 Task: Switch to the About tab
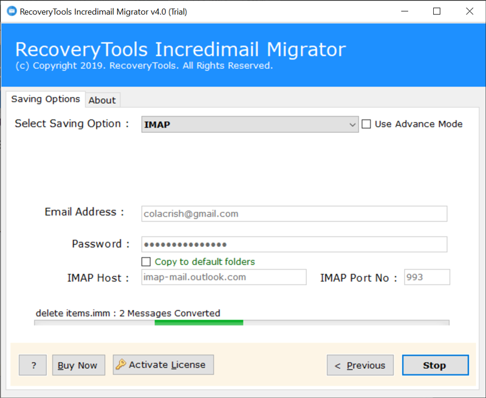coord(102,100)
